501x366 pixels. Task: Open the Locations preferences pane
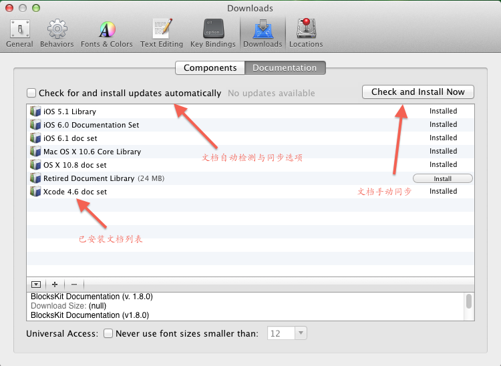(306, 33)
